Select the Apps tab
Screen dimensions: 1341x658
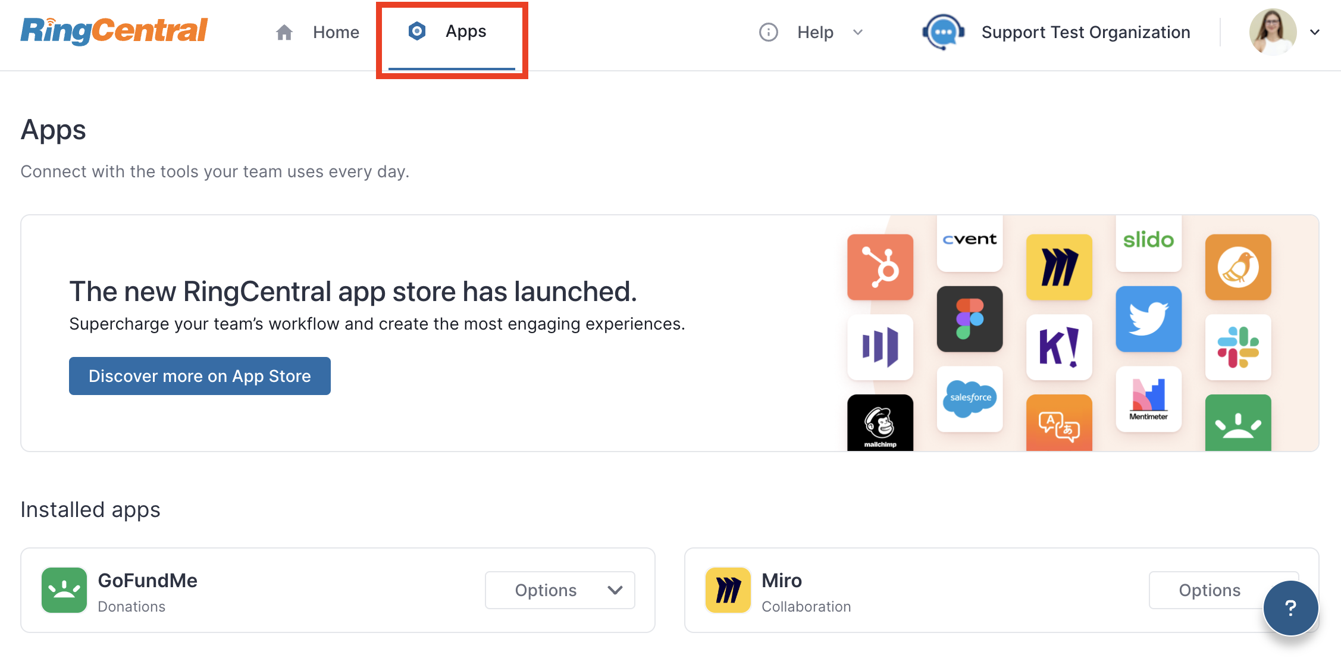click(452, 36)
